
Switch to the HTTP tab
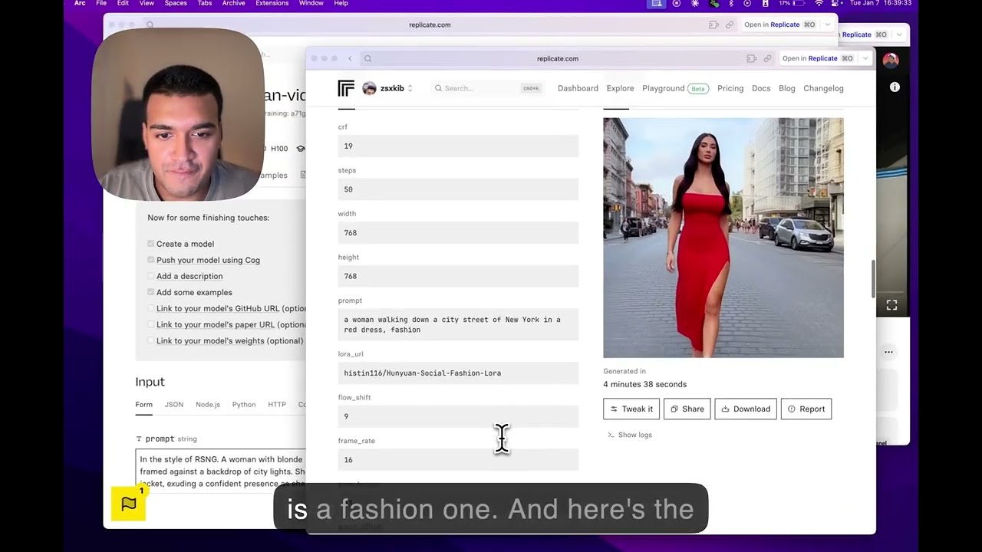coord(277,404)
